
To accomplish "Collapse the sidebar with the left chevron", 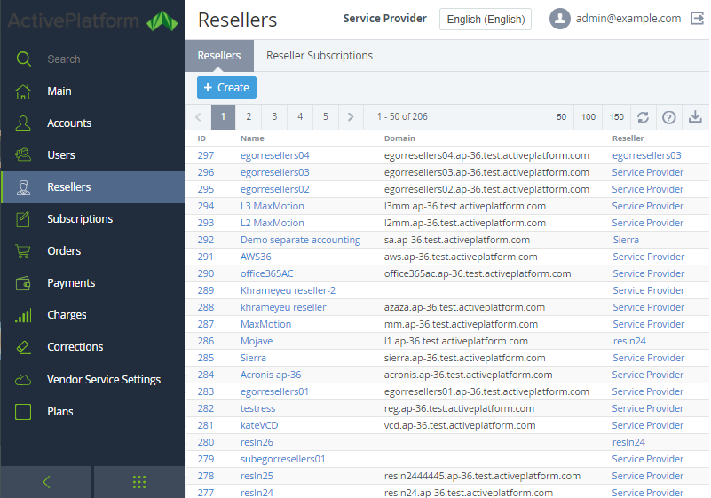I will coord(46,482).
